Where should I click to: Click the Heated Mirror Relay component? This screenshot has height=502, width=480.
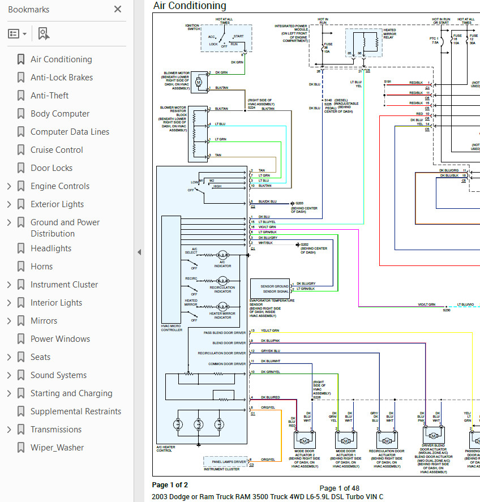(364, 43)
